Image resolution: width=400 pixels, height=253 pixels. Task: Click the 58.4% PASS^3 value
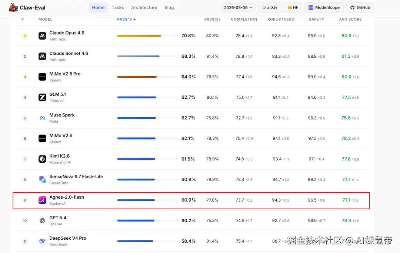pos(188,241)
